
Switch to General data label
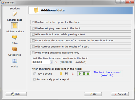tap(15, 20)
